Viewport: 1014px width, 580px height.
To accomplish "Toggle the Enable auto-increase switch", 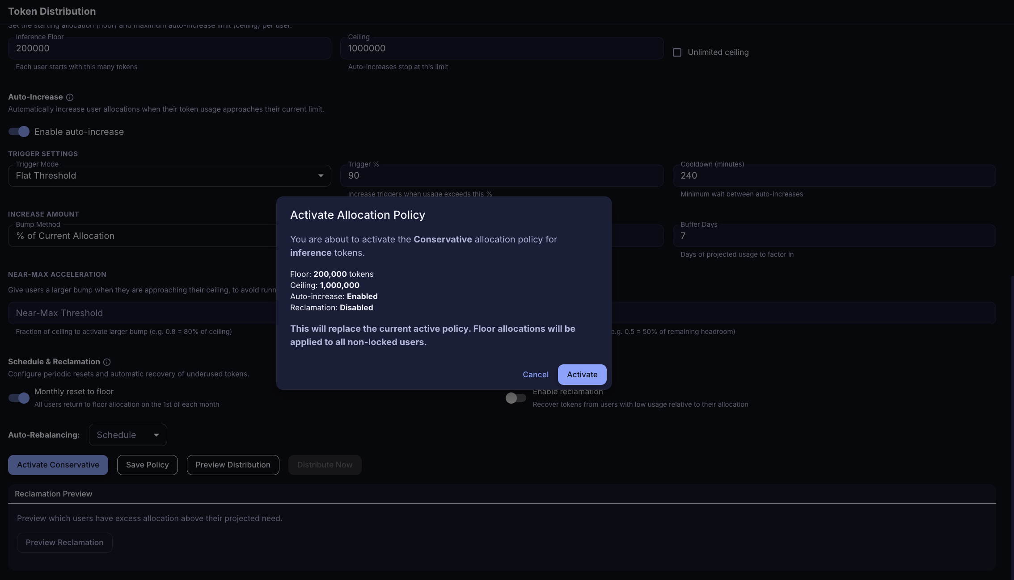I will click(19, 132).
